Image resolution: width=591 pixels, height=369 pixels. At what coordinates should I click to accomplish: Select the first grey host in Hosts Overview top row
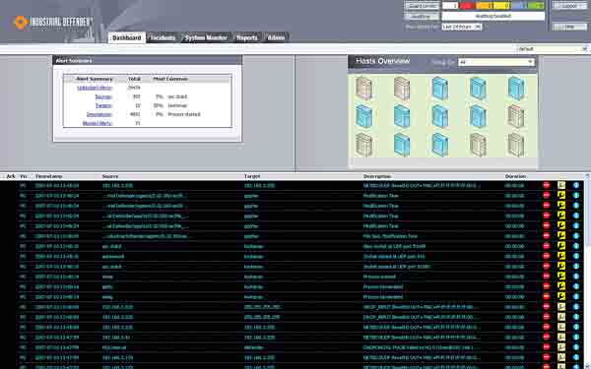tap(363, 89)
